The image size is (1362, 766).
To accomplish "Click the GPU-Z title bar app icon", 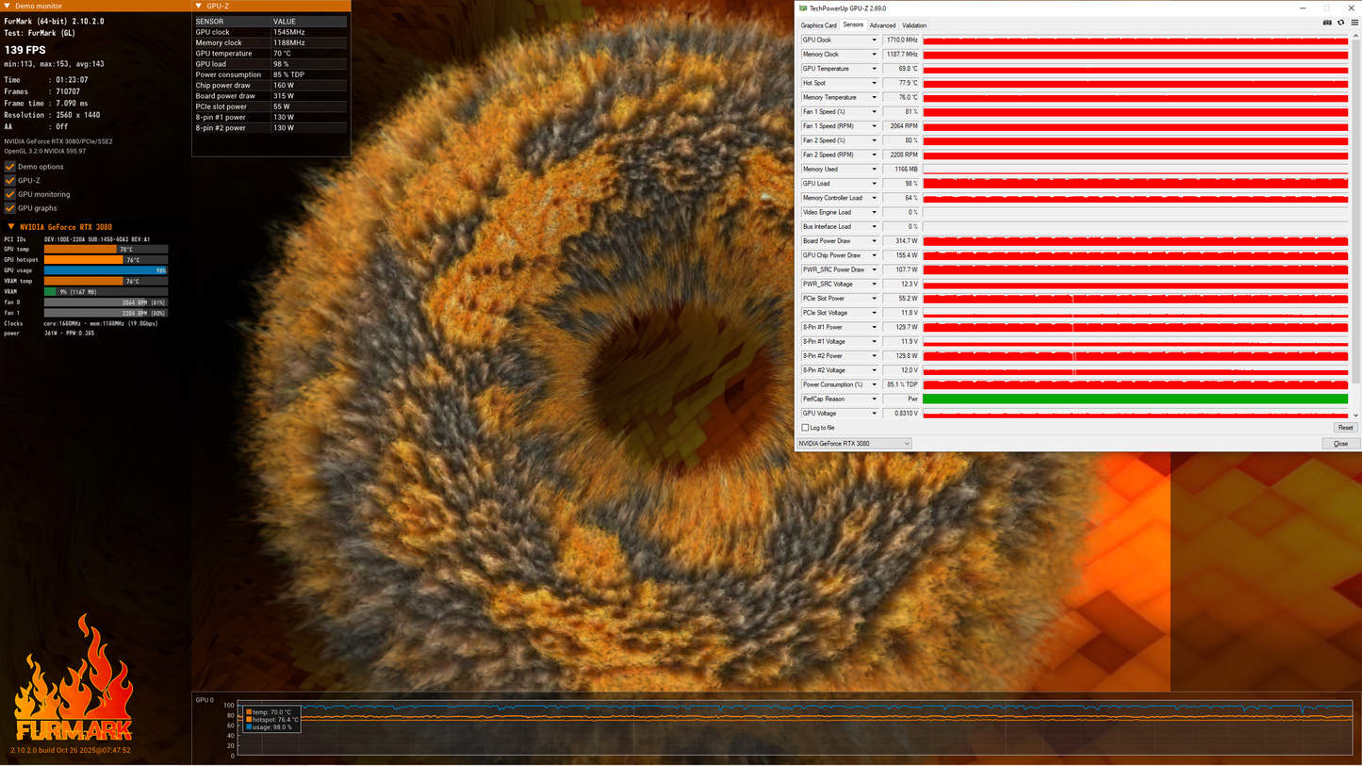I will click(803, 8).
